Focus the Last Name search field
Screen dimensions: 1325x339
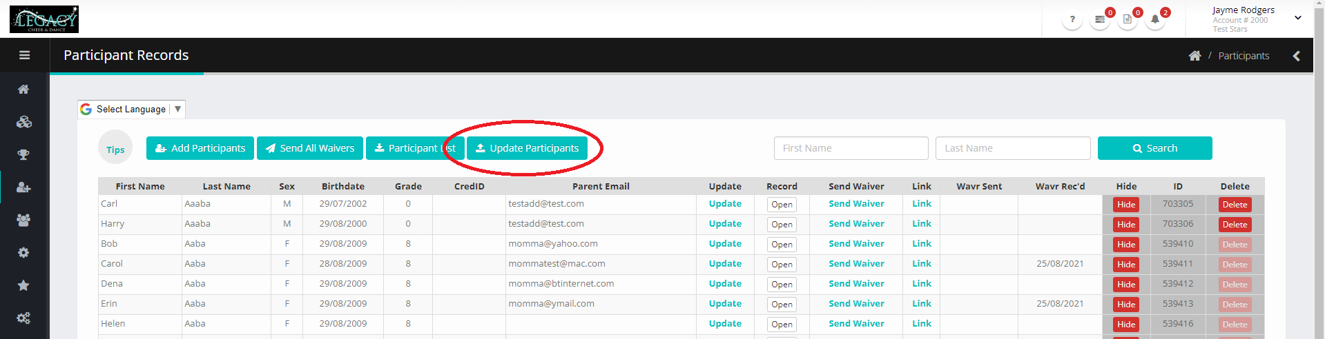tap(1013, 148)
